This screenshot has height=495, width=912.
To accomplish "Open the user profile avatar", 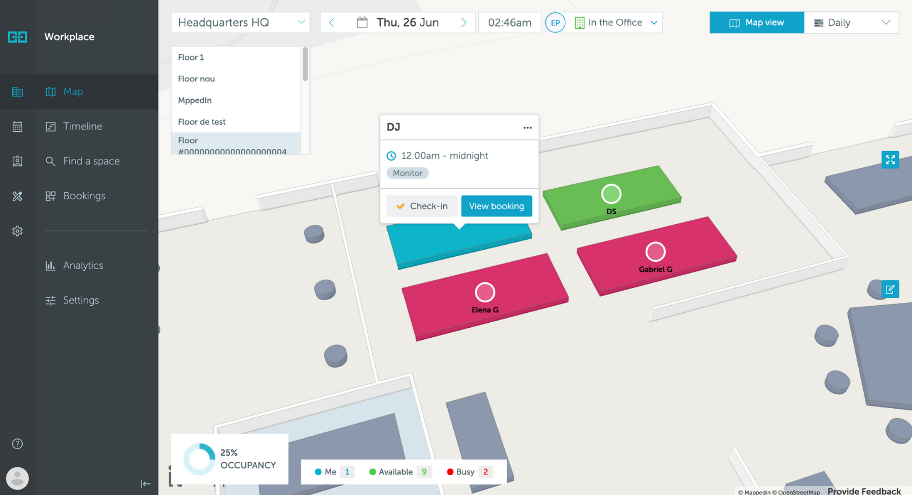I will pyautogui.click(x=17, y=478).
